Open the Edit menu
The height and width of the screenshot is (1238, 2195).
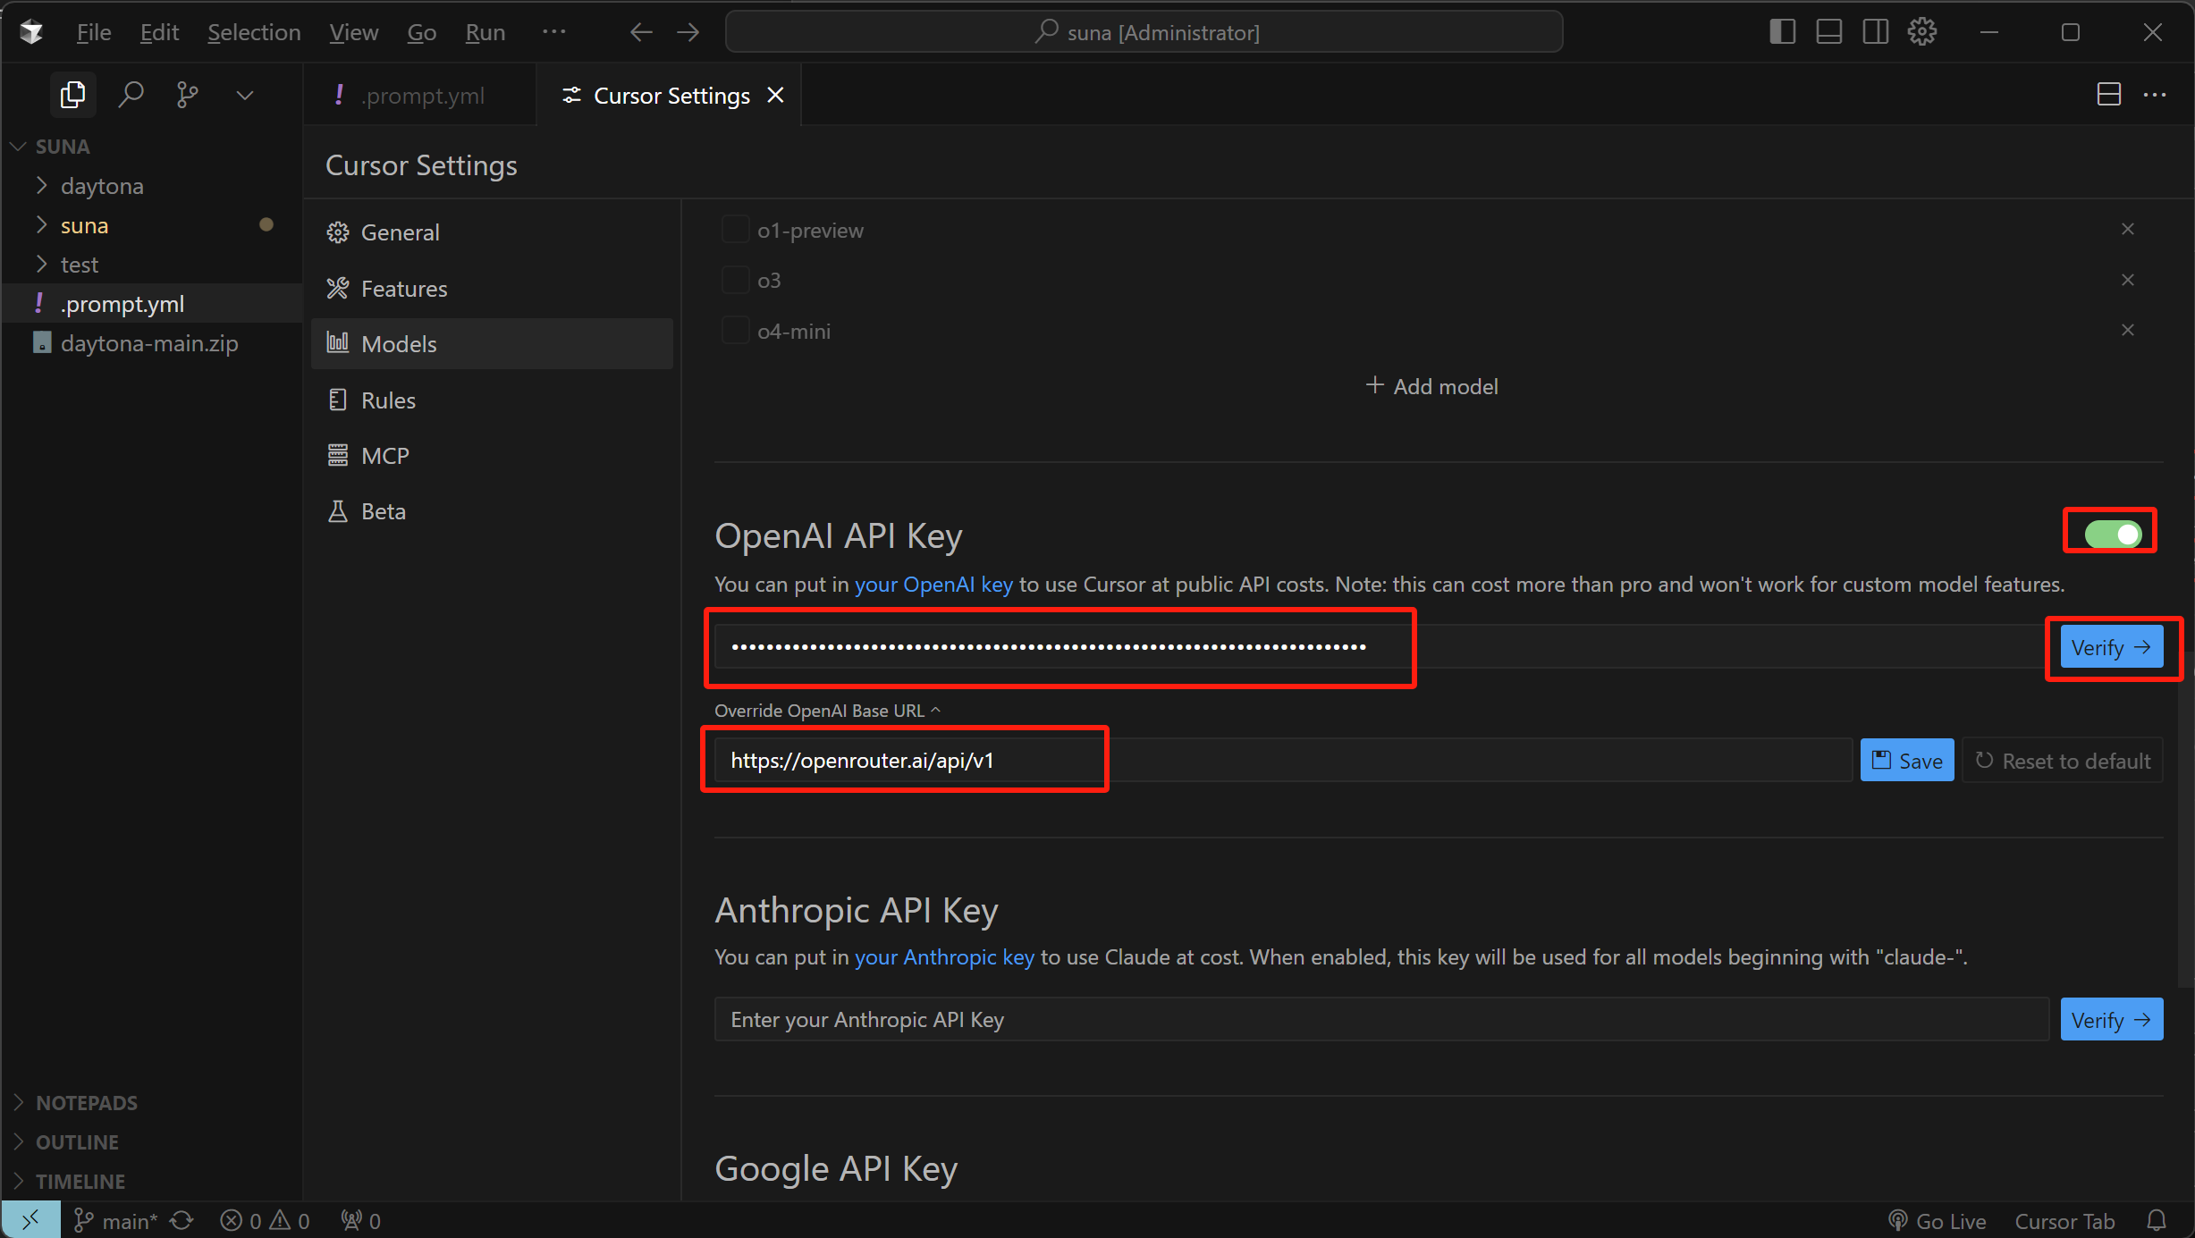click(159, 32)
